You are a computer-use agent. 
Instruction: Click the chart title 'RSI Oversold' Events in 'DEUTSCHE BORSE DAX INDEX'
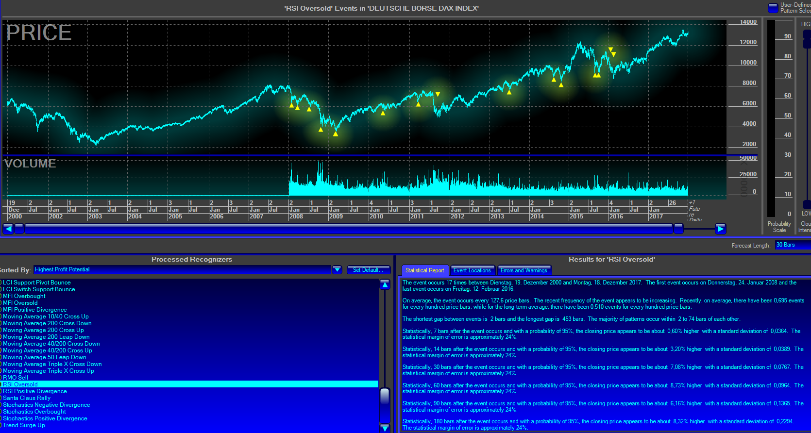click(x=381, y=8)
